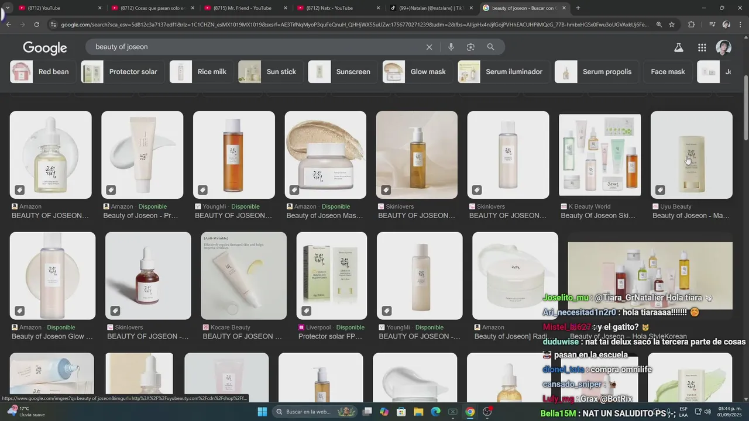Open the zoom level icon in address bar
This screenshot has width=749, height=421.
click(x=659, y=25)
